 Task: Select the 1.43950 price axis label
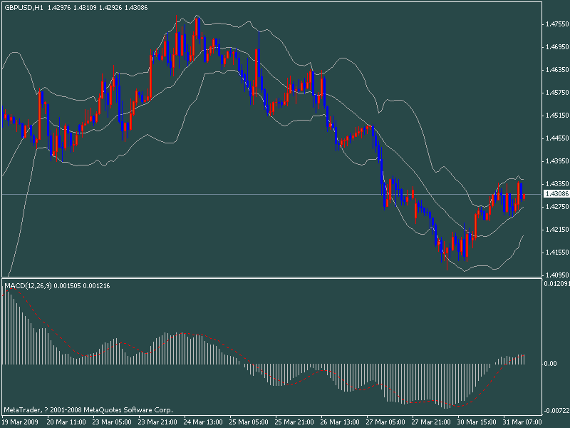(x=557, y=161)
